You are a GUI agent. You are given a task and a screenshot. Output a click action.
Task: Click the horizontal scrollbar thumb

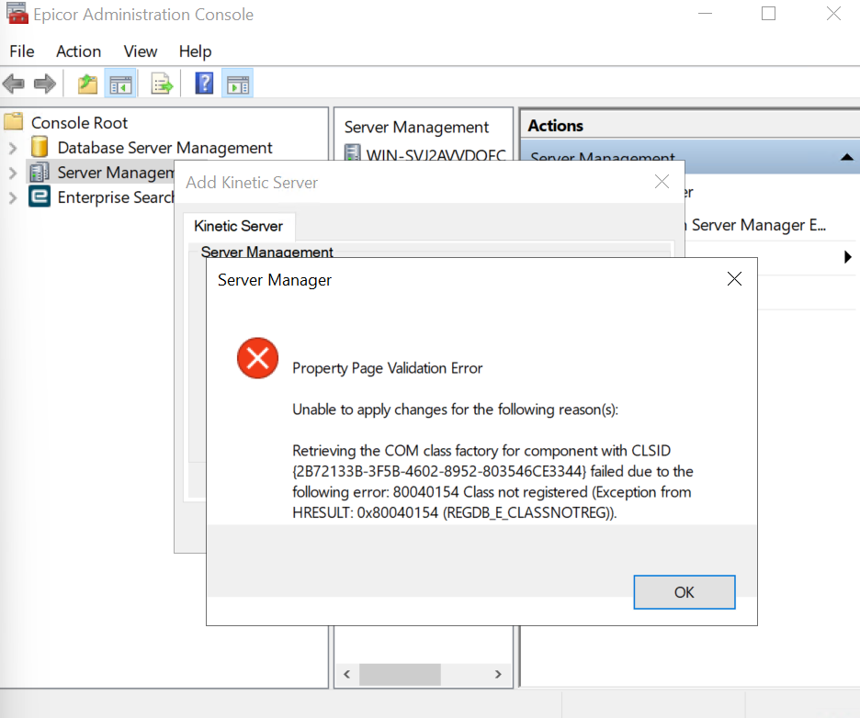400,674
